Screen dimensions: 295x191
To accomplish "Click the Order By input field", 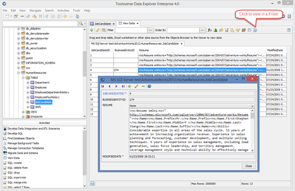I will pos(183,30).
